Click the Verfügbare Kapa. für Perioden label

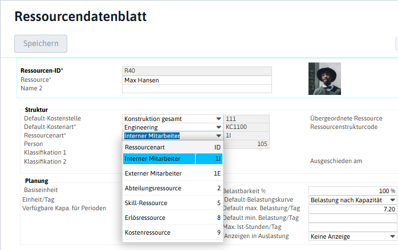point(64,208)
